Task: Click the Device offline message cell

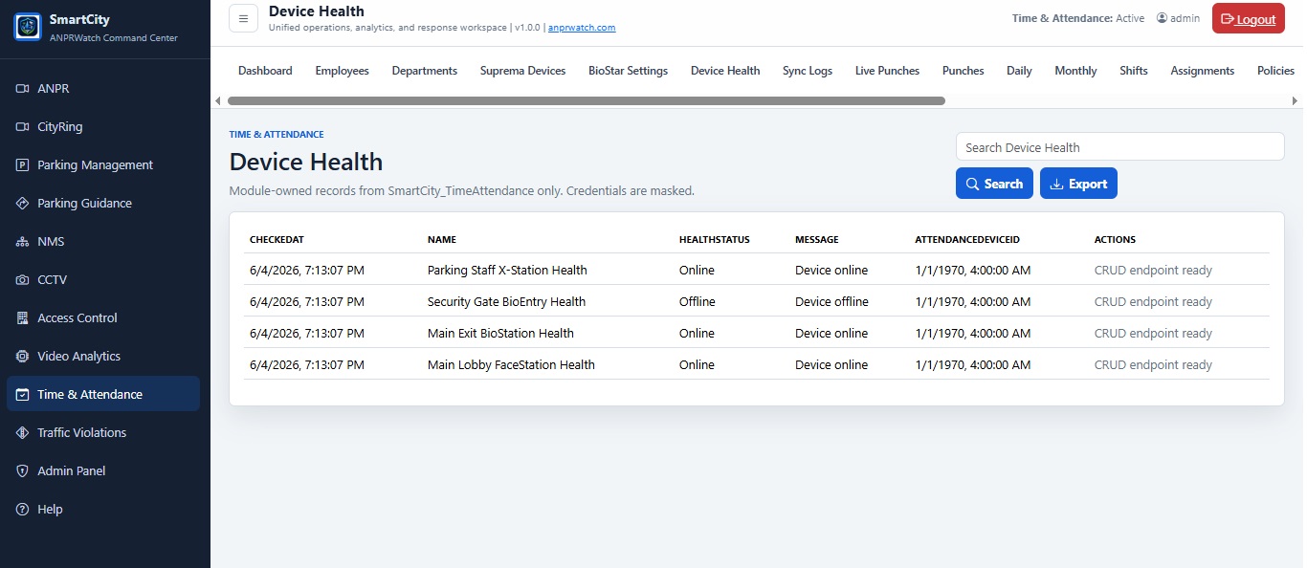Action: [831, 301]
